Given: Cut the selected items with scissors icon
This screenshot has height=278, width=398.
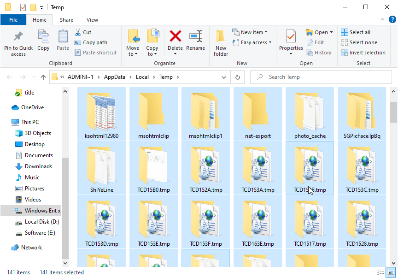Looking at the screenshot, I should pos(83,32).
